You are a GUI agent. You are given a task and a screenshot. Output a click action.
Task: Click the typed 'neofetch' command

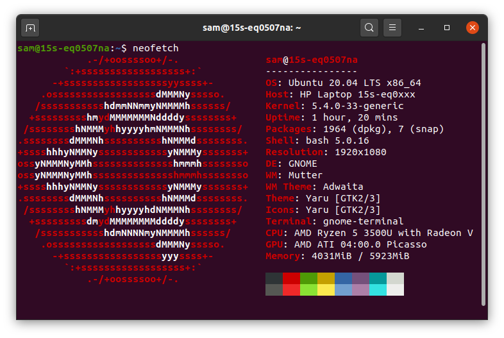156,48
